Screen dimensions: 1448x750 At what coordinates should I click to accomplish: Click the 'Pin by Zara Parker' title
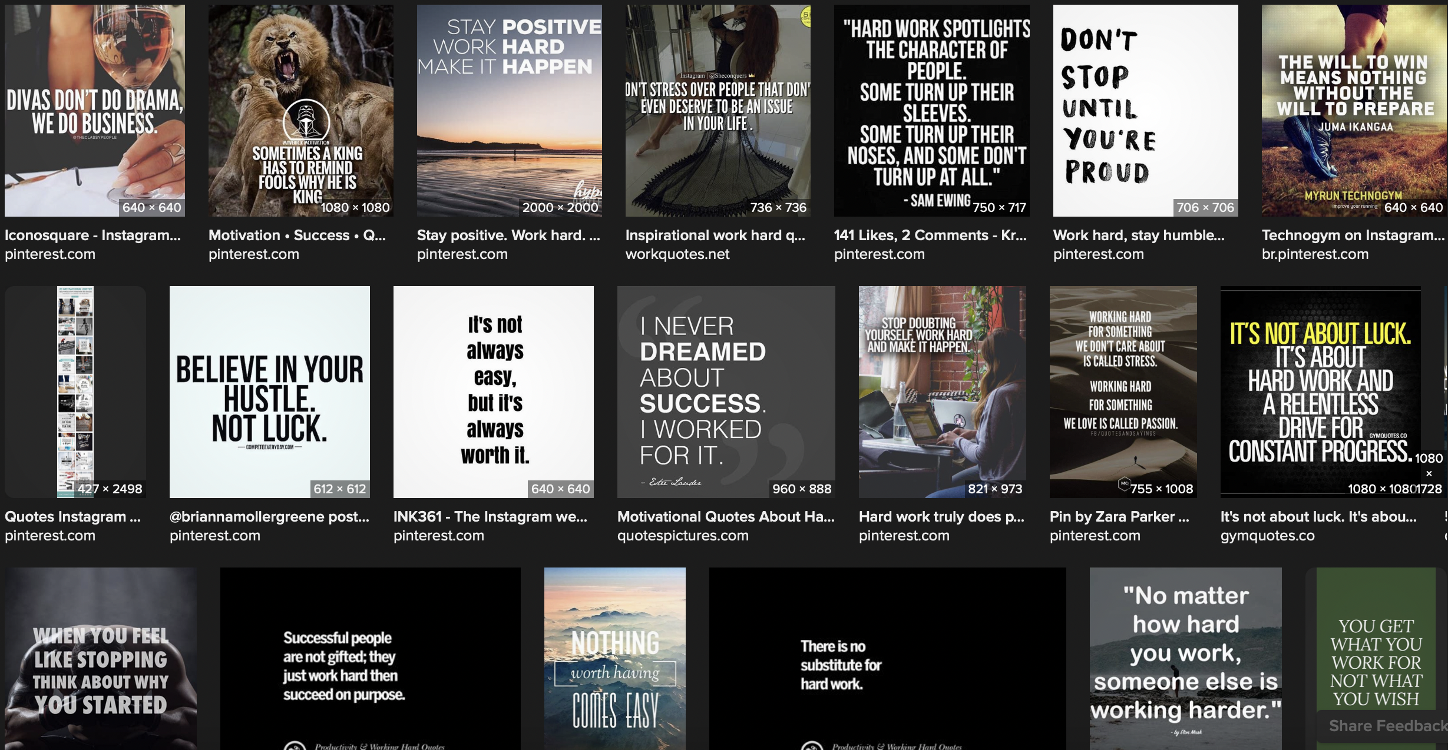[x=1119, y=516]
